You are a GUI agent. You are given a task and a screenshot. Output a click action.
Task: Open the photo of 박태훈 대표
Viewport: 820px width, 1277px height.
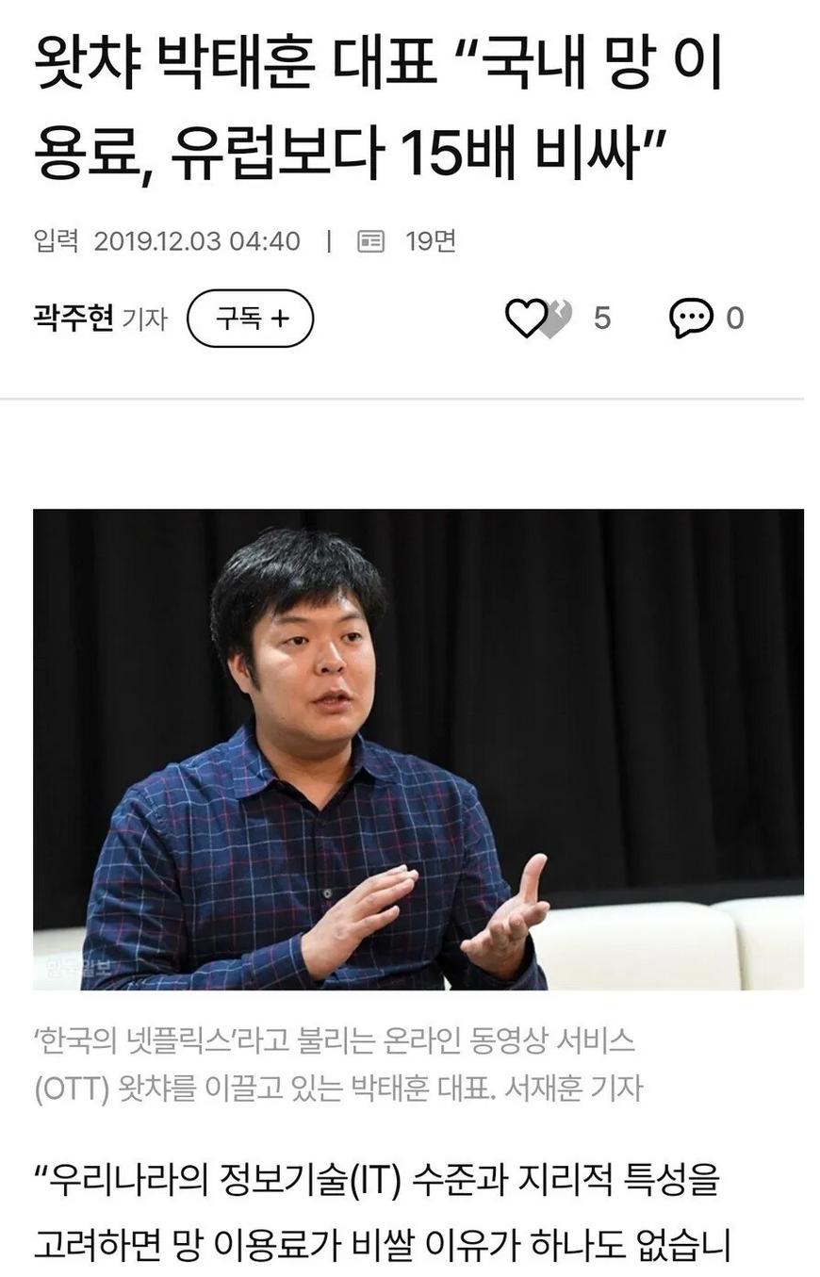[418, 749]
